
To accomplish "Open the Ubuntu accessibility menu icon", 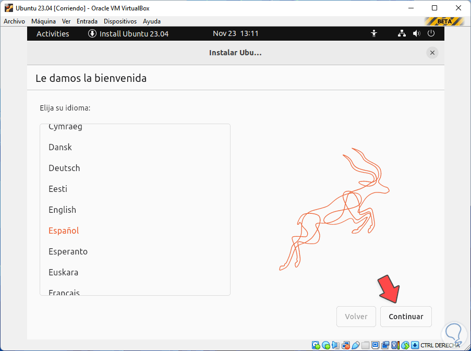I will pos(374,33).
